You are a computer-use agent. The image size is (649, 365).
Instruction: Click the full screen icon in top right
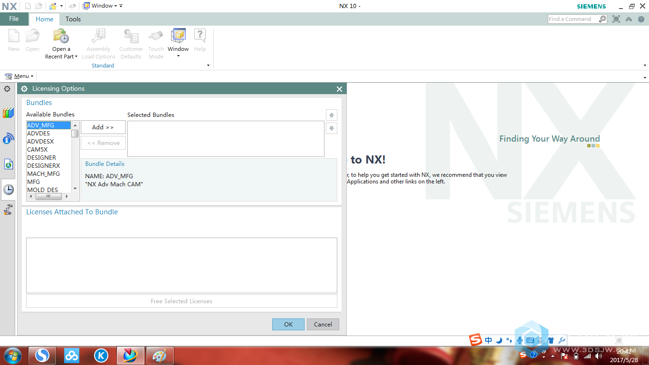point(616,19)
